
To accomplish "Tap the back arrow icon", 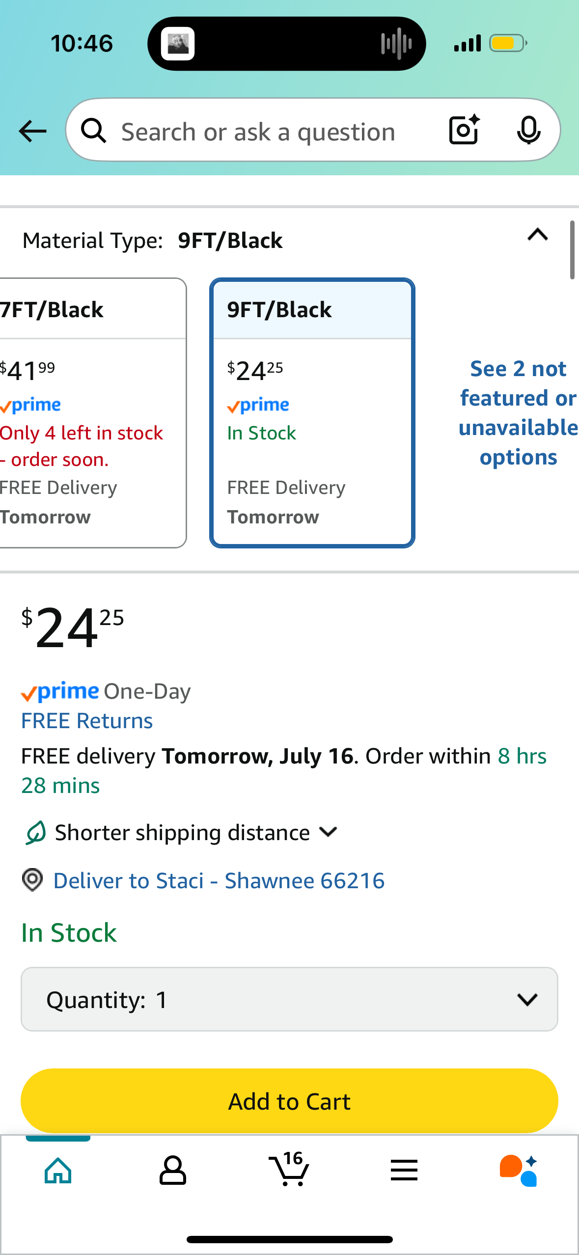I will pyautogui.click(x=32, y=131).
